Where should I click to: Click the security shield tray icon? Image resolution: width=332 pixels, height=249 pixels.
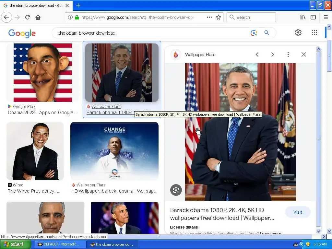coord(308,244)
